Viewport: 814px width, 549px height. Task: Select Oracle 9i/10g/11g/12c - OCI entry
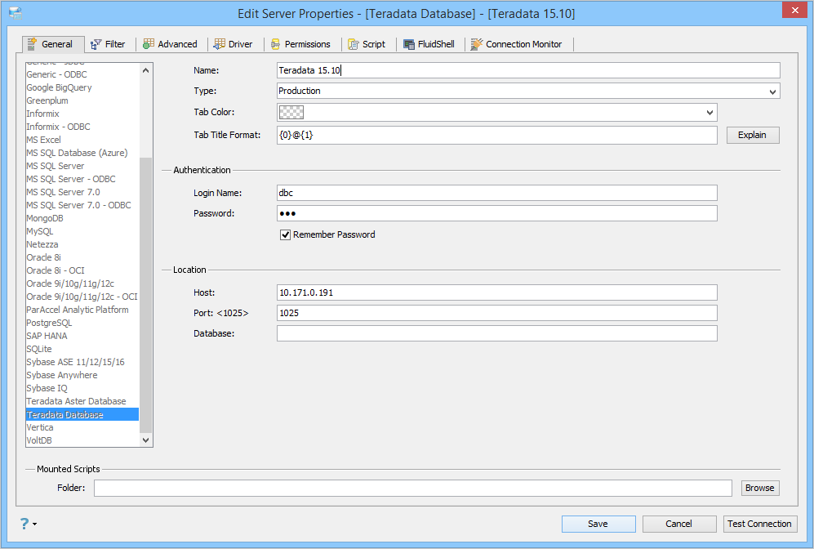[x=82, y=297]
